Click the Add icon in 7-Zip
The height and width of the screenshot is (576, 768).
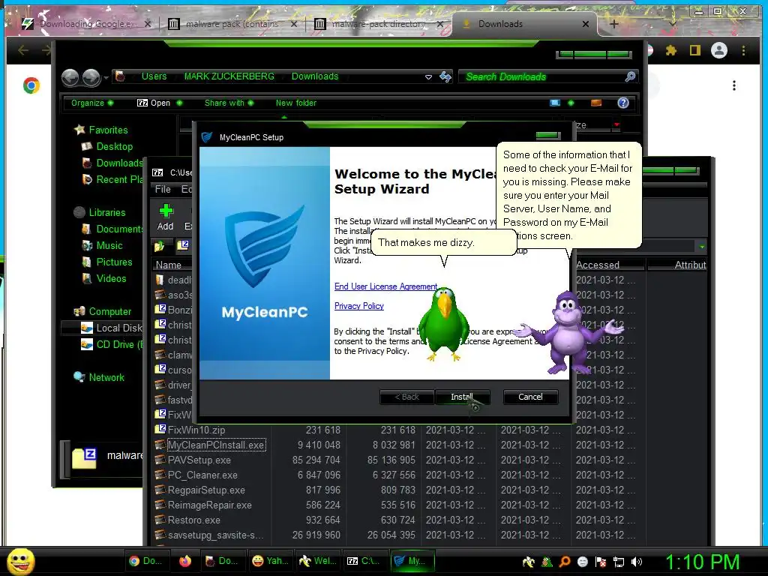[166, 217]
